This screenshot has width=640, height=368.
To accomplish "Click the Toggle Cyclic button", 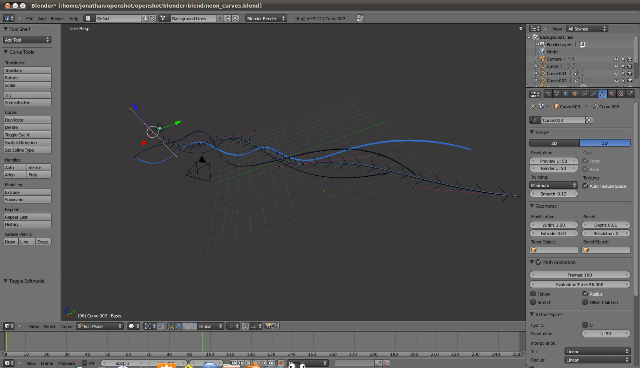I will coord(27,135).
